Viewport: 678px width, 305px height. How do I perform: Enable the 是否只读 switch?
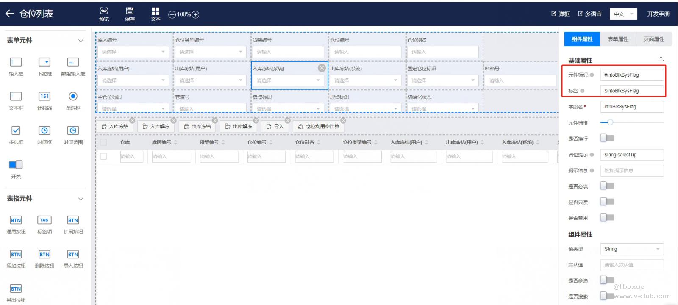pyautogui.click(x=607, y=202)
